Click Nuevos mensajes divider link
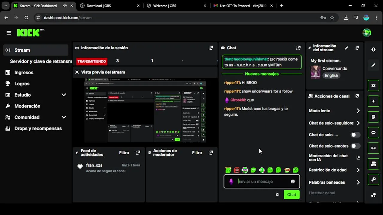 262,74
